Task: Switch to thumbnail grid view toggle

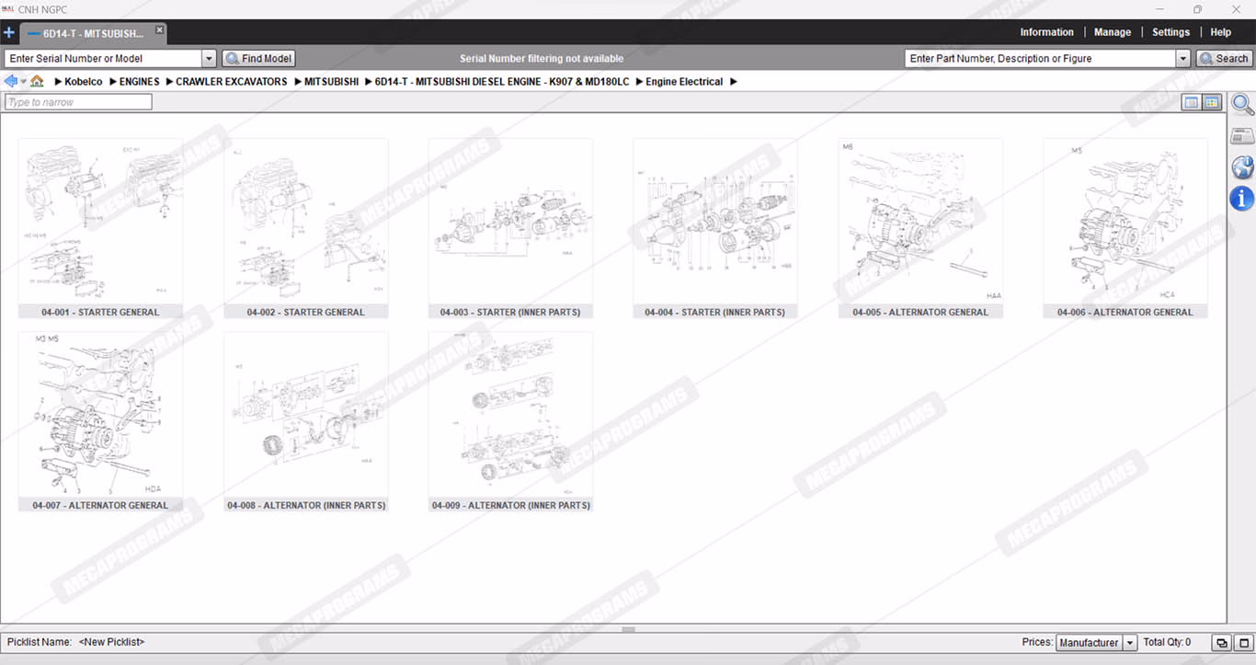Action: click(1212, 102)
